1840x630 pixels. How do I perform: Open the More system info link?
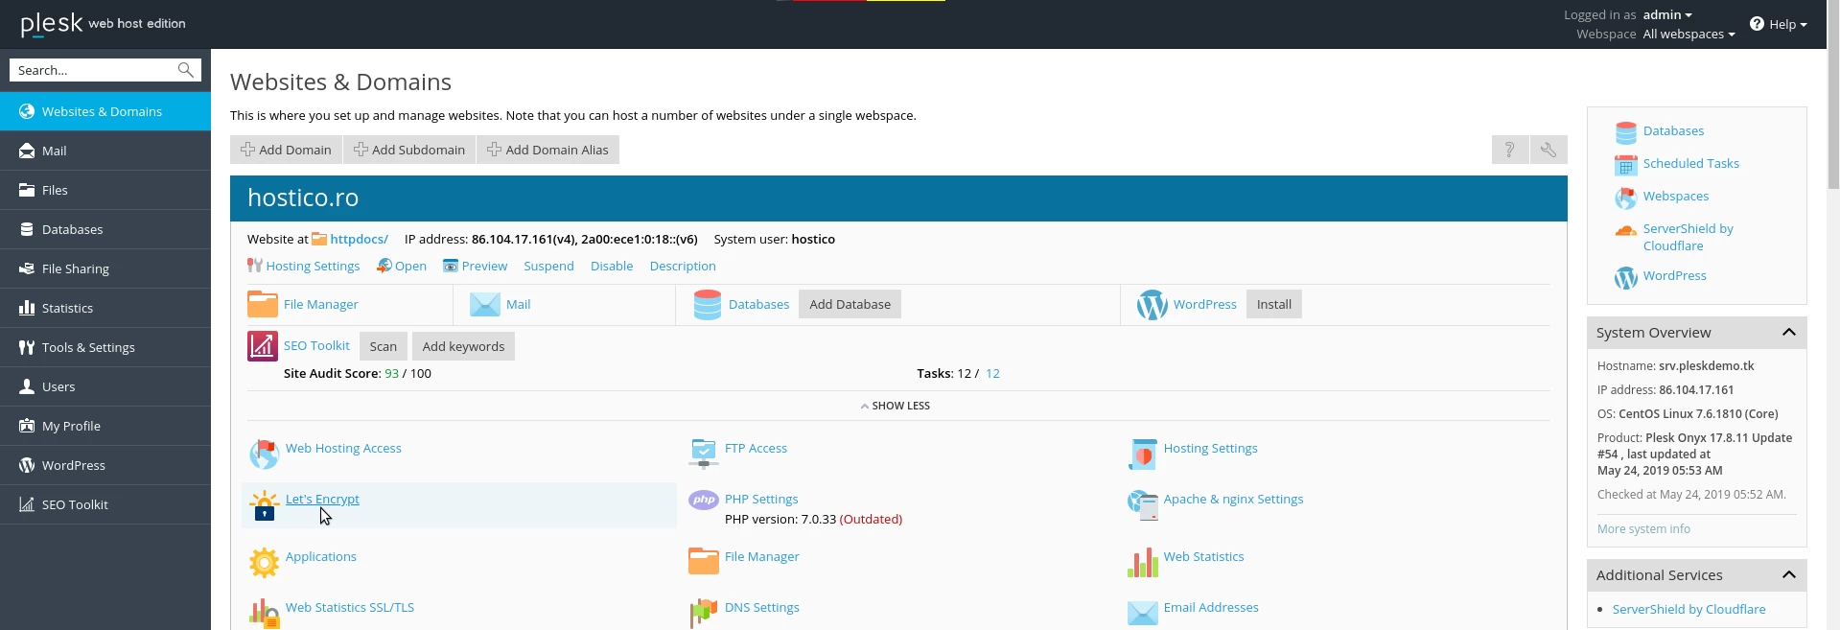[1643, 529]
